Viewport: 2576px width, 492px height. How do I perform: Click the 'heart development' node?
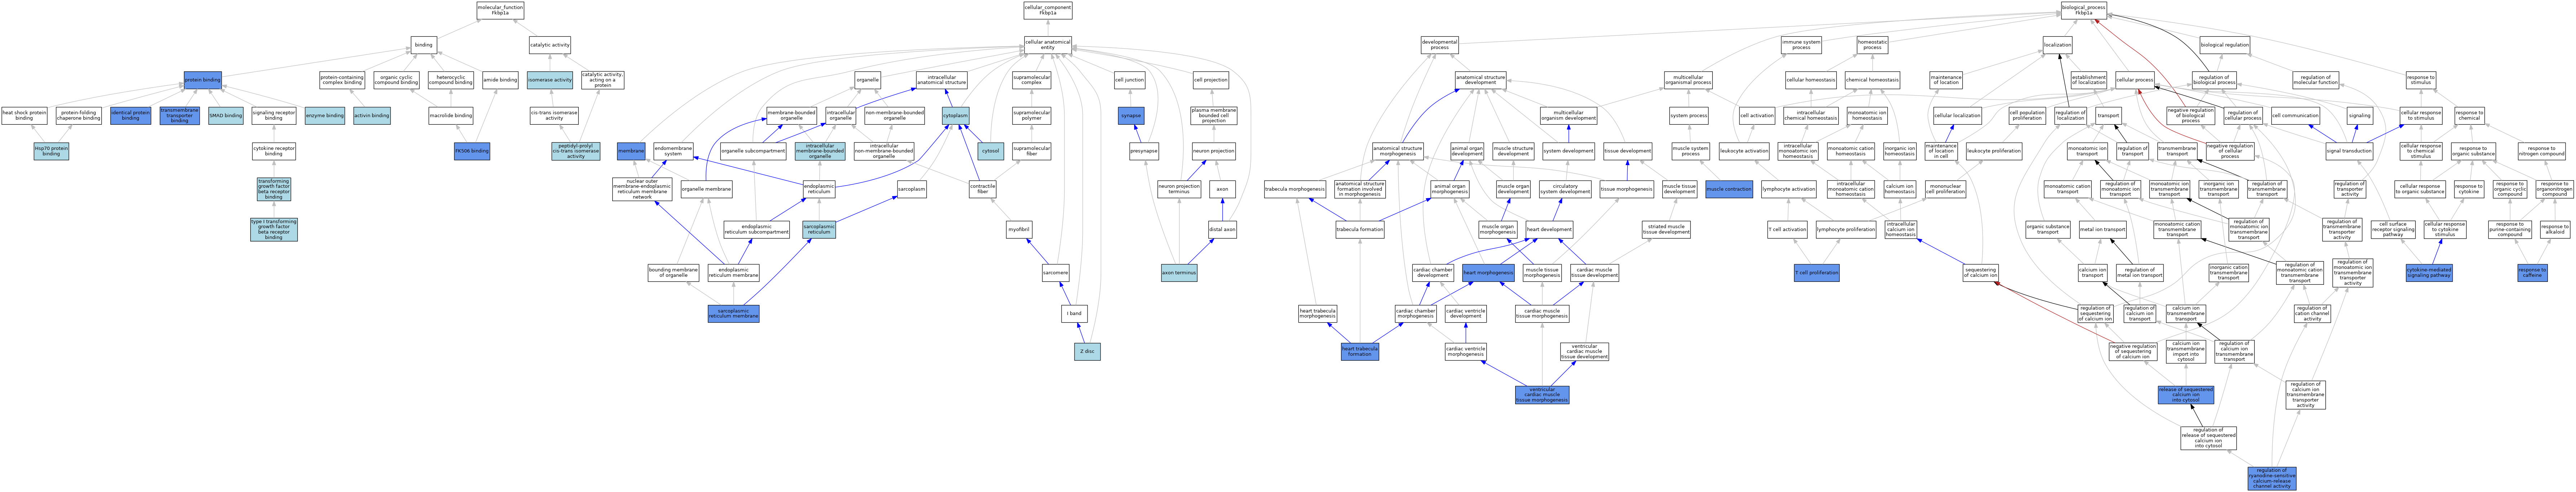(1549, 230)
